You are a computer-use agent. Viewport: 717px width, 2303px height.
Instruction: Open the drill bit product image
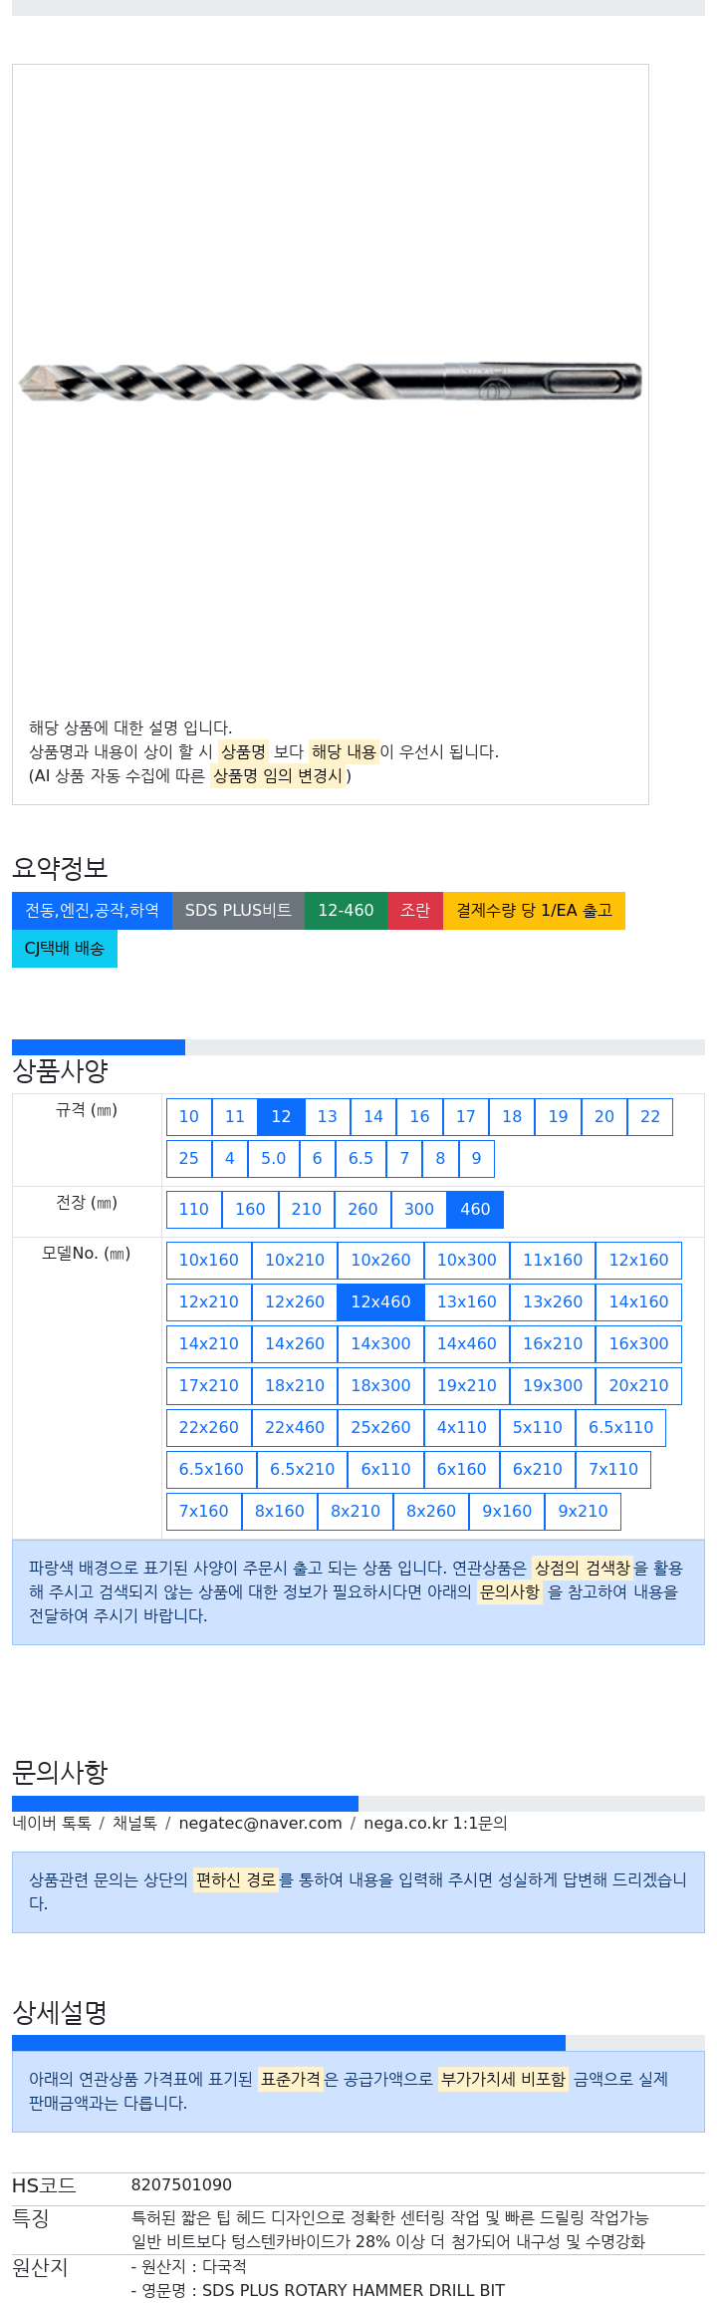[331, 381]
